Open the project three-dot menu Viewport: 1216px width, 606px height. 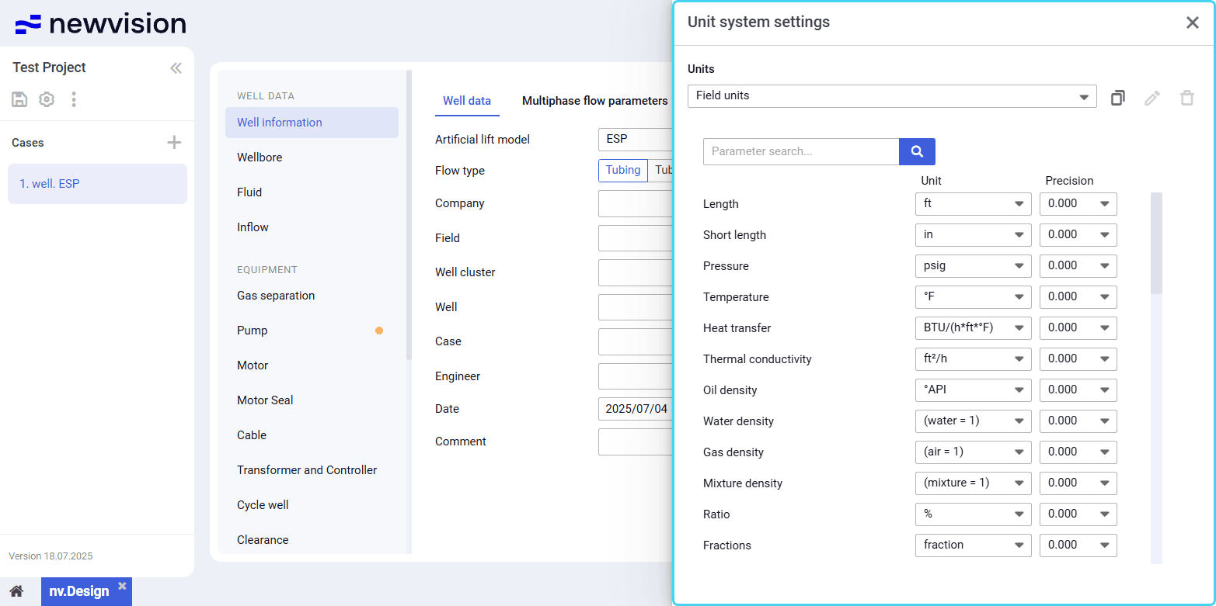tap(74, 99)
